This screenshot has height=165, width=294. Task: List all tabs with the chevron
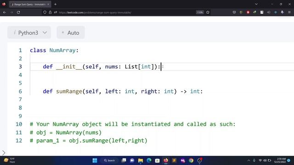256,4
